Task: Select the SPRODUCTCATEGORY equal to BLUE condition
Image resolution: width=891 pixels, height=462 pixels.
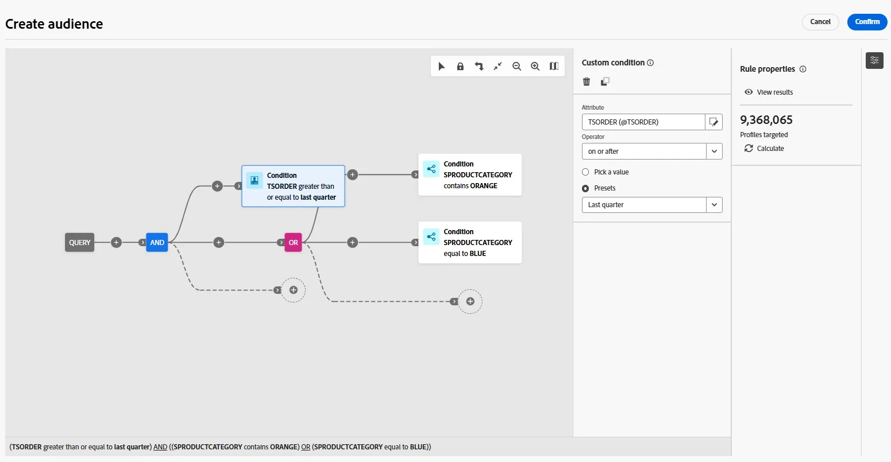Action: click(x=470, y=243)
